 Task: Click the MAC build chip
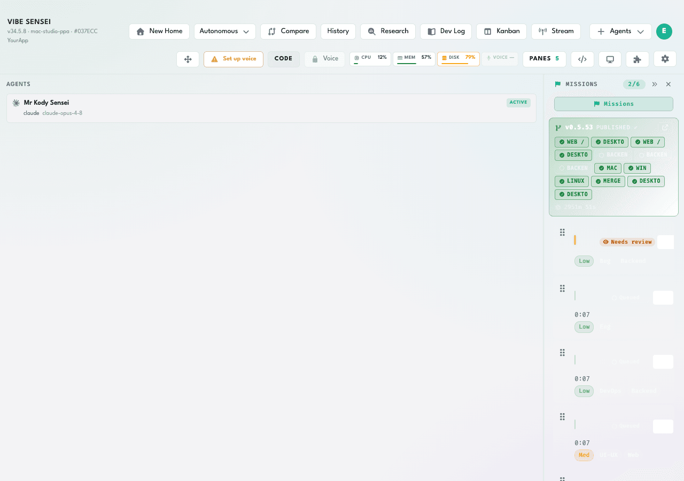coord(608,168)
